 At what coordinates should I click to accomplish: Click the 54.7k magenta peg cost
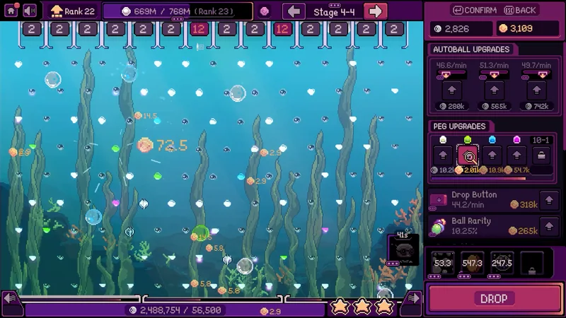[519, 170]
